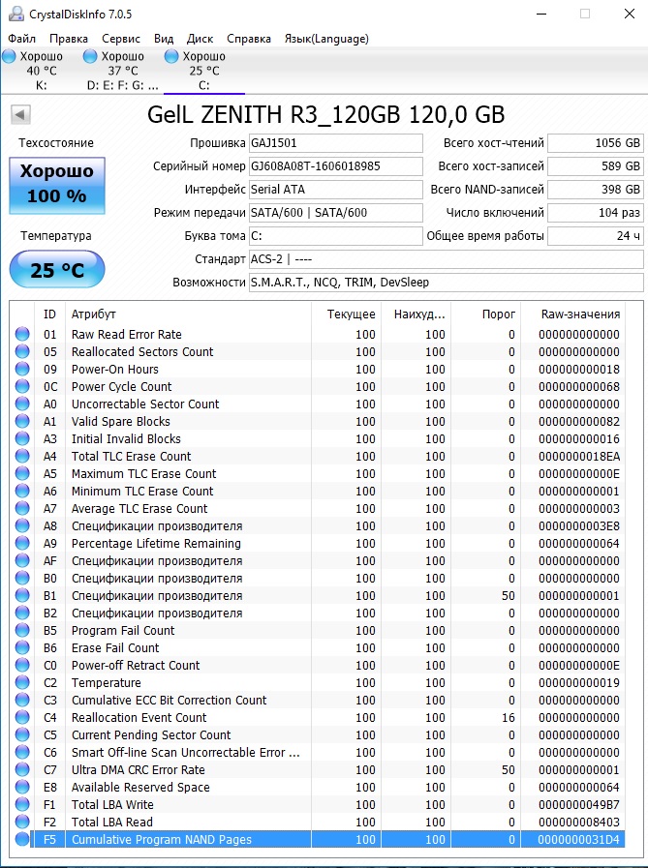Click raw value 000000008403

[x=578, y=823]
